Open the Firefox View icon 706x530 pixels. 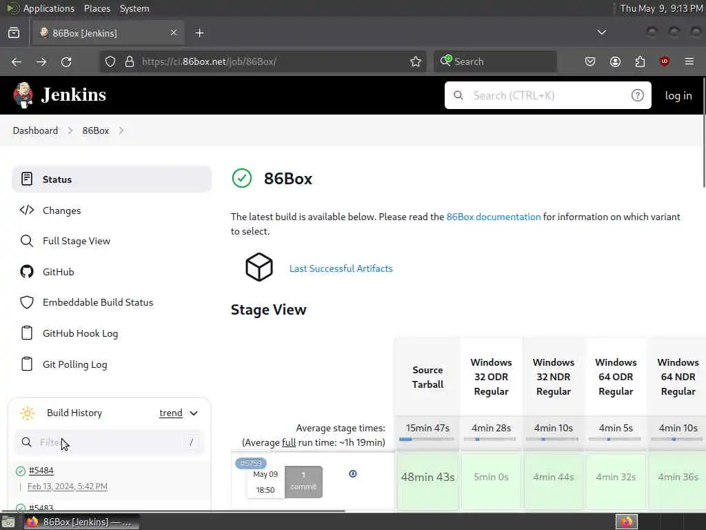click(14, 33)
